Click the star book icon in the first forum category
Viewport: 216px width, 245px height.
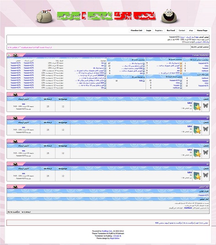pos(197,107)
